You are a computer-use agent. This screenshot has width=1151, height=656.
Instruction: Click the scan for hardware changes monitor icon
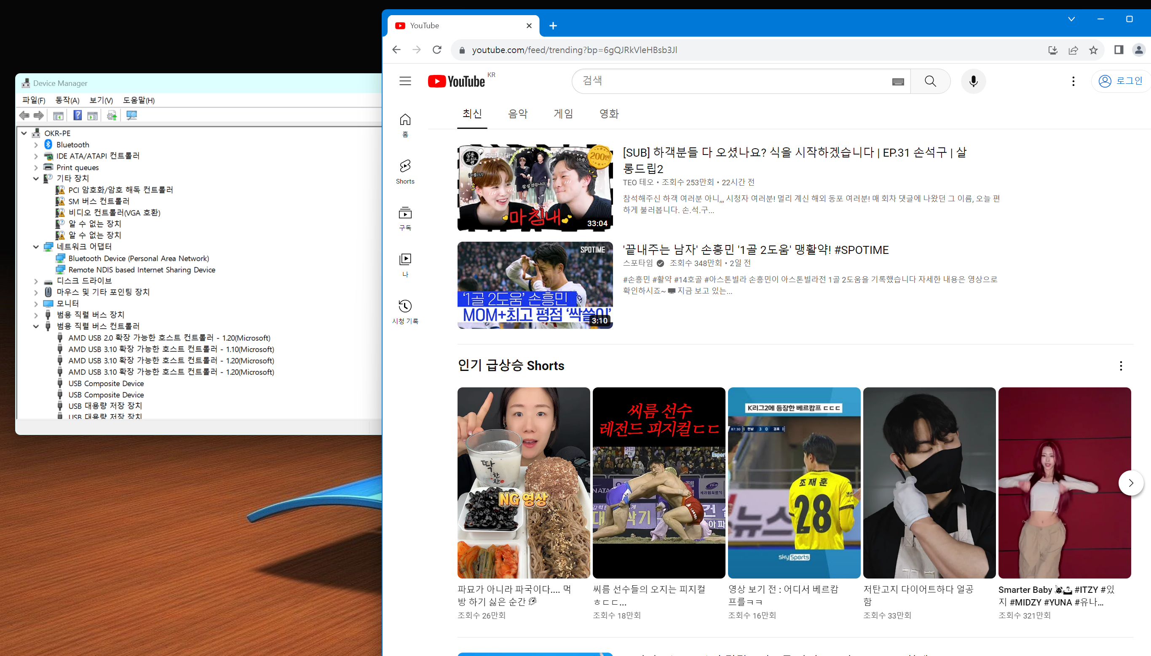point(131,116)
